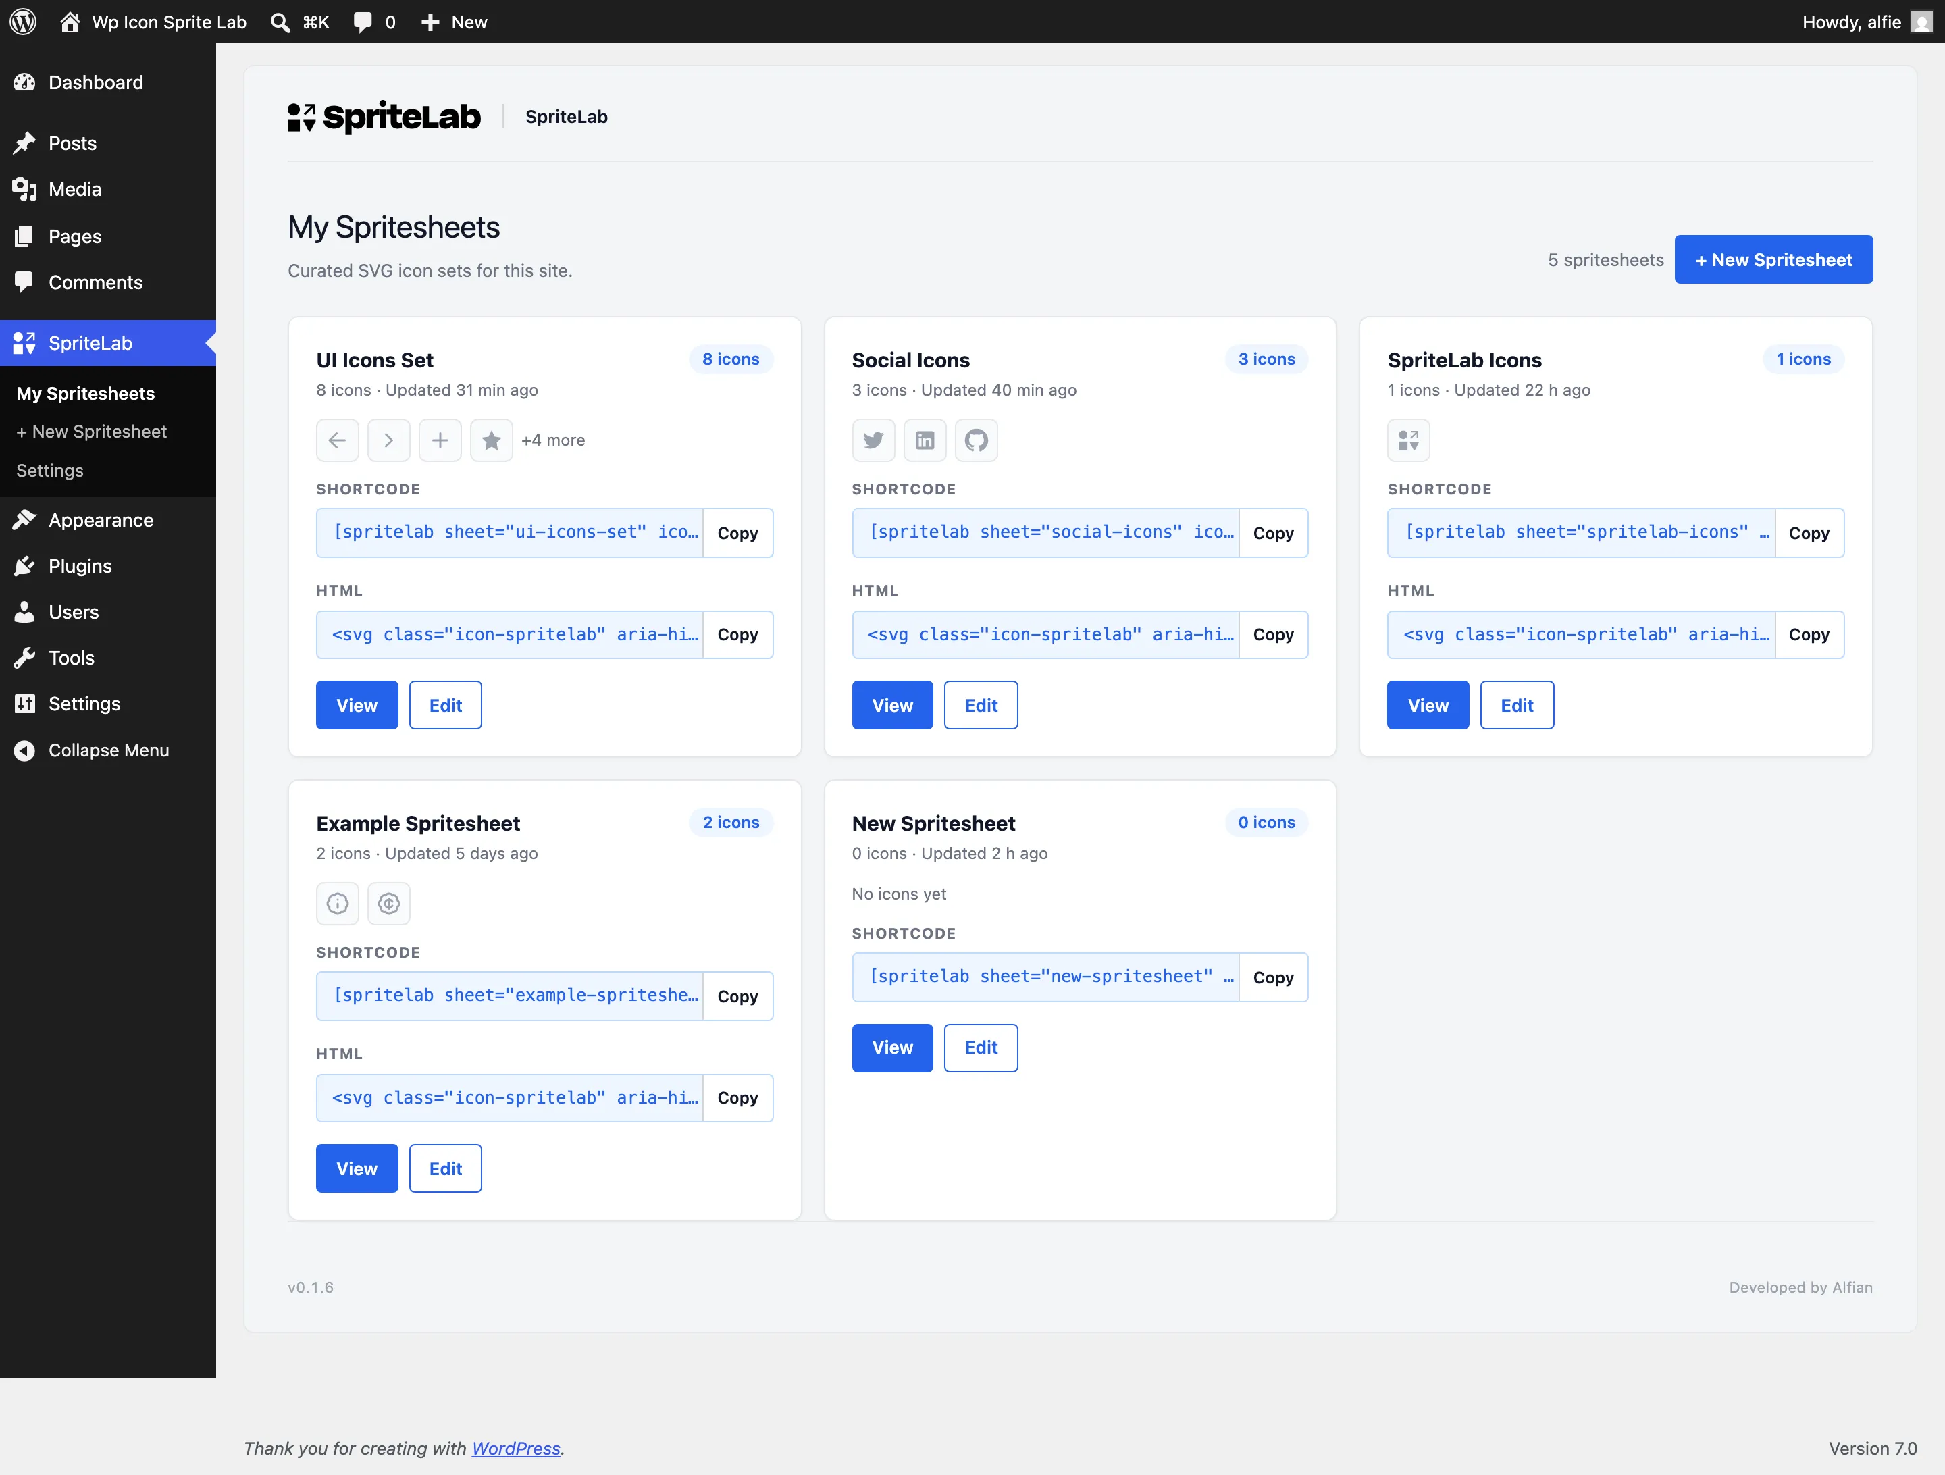Click the Pages icon in sidebar
The image size is (1945, 1475).
24,236
